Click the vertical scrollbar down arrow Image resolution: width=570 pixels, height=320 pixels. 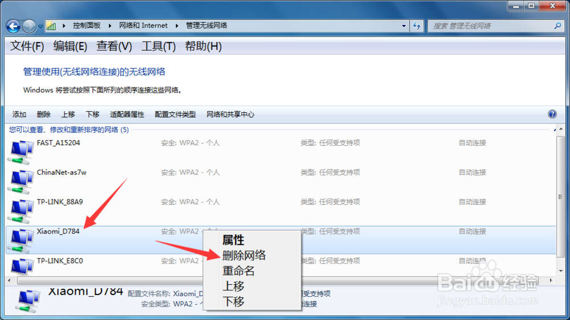pos(560,271)
